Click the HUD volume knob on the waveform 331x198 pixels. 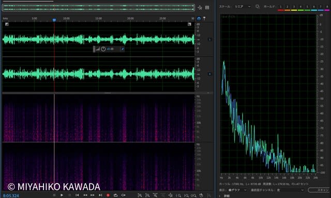(x=103, y=49)
